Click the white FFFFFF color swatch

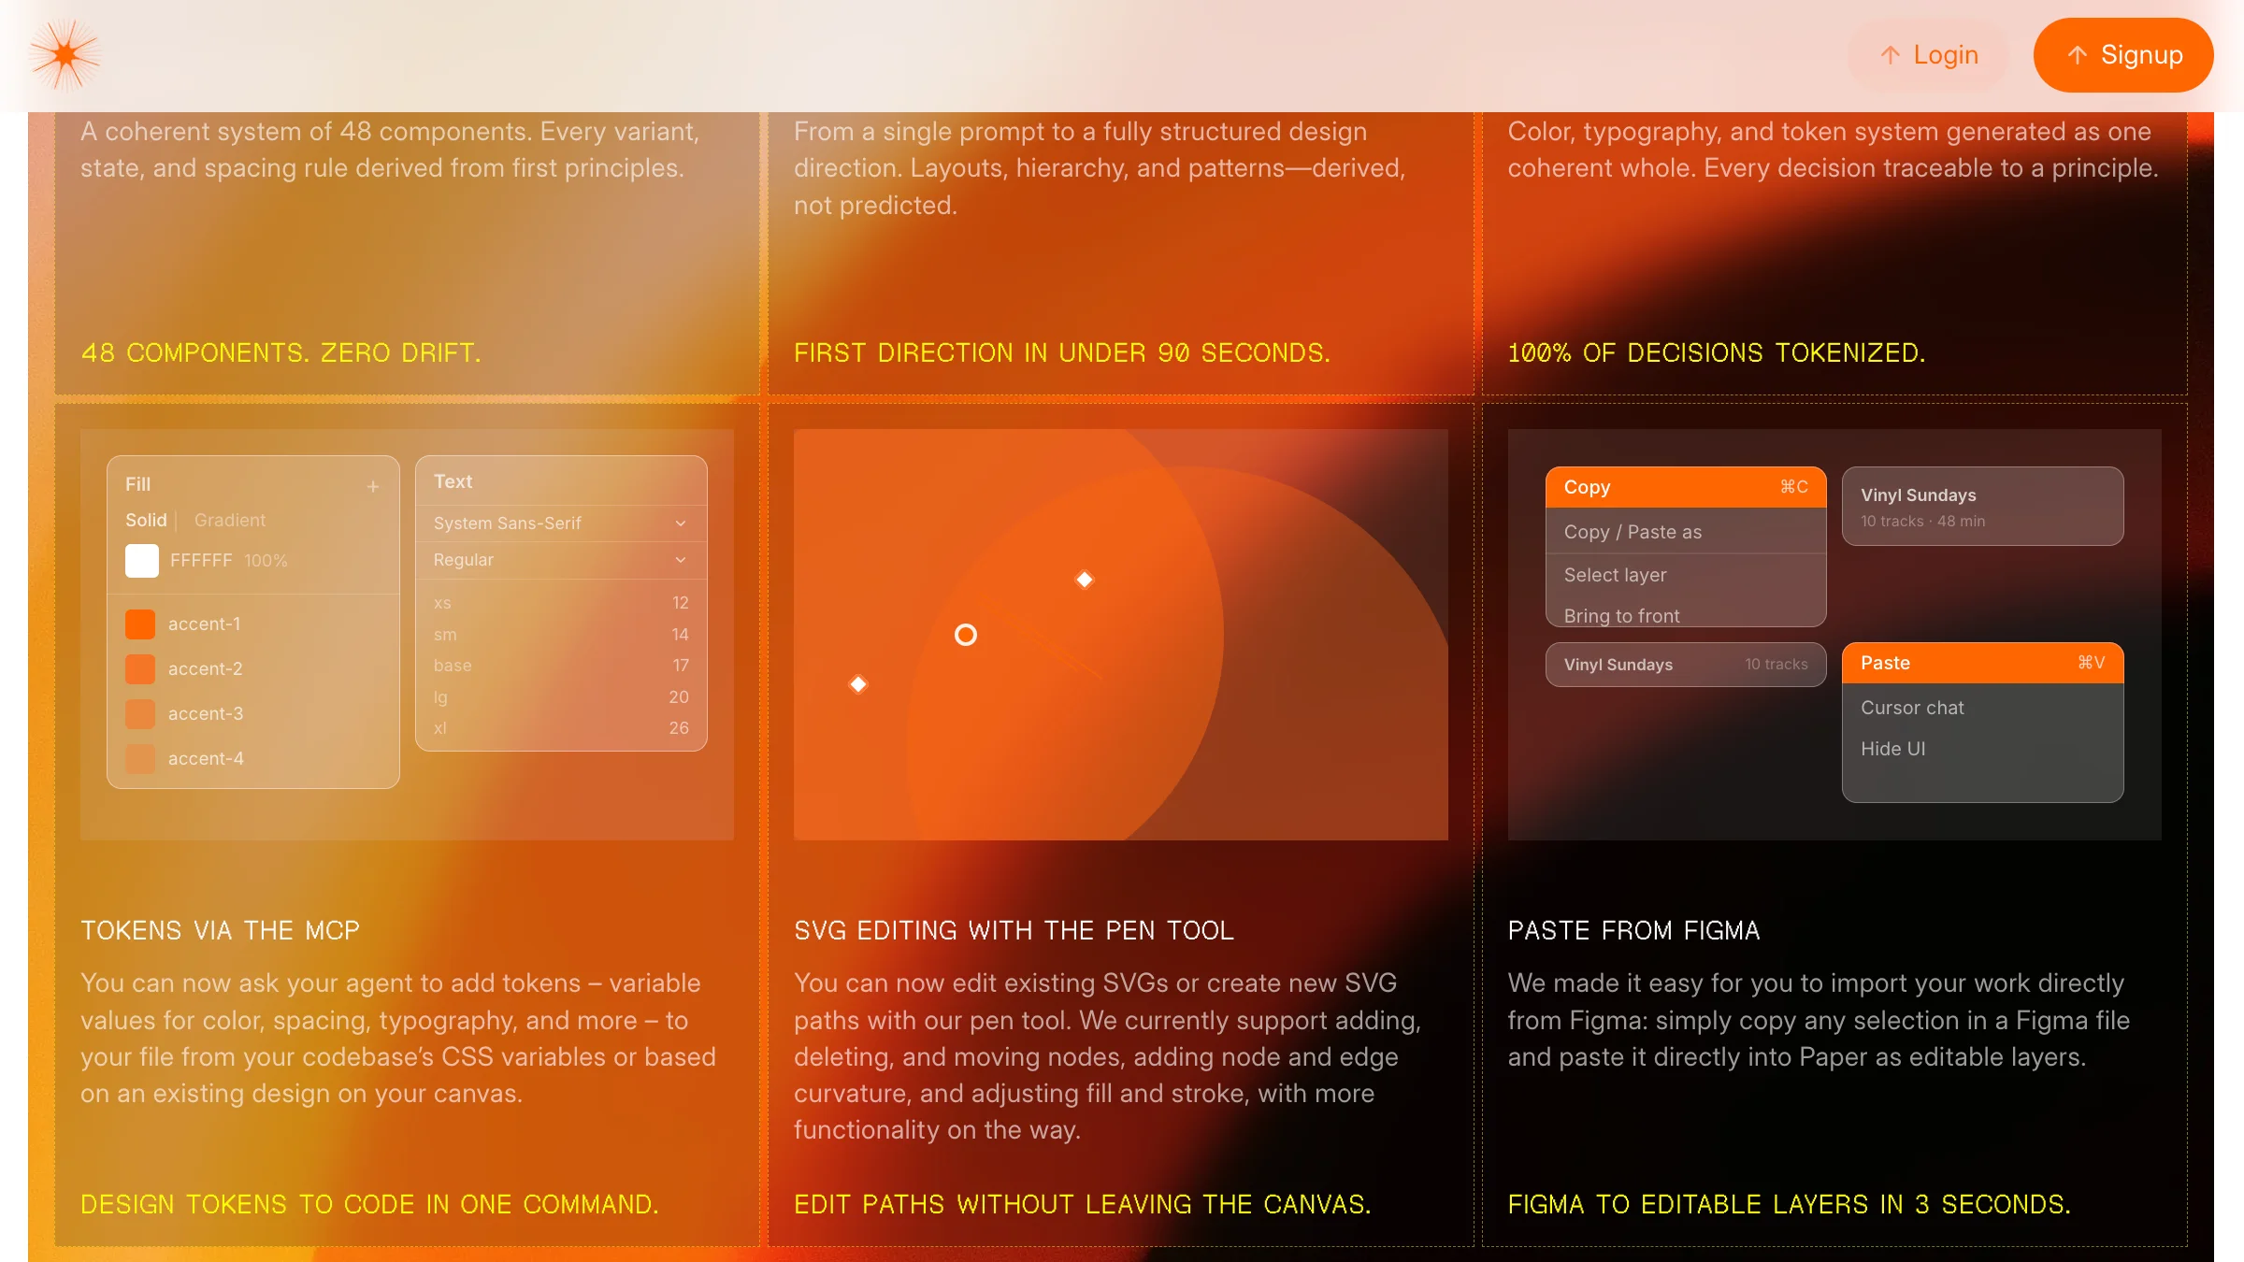tap(142, 560)
